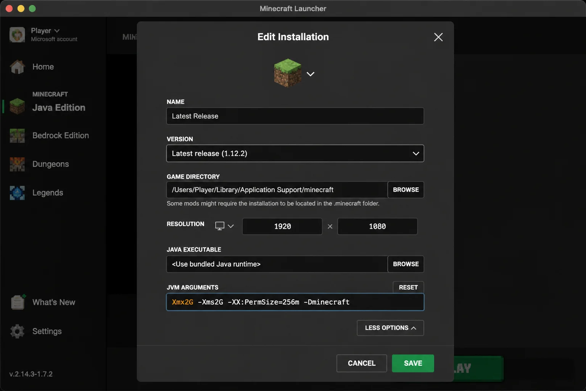Open the Dungeons game icon
This screenshot has width=586, height=391.
coord(17,164)
